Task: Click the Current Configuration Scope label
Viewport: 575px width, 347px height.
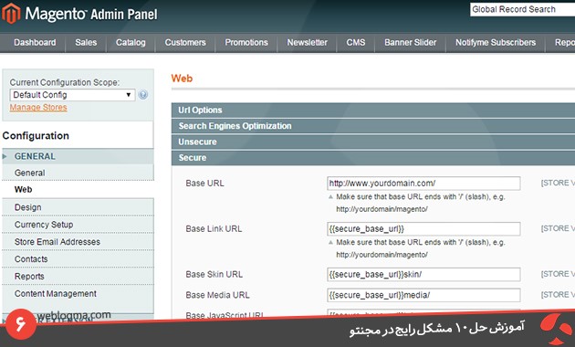Action: [65, 82]
